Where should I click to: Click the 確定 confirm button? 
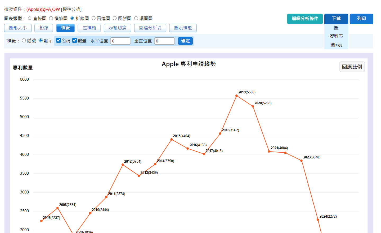(185, 41)
